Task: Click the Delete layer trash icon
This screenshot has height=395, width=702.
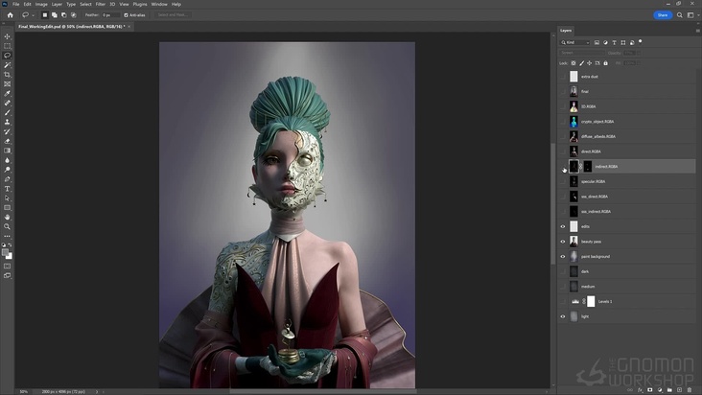Action: click(x=690, y=390)
